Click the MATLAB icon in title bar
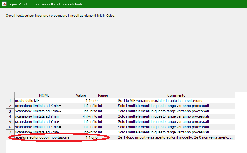247x153 pixels. (x=4, y=4)
